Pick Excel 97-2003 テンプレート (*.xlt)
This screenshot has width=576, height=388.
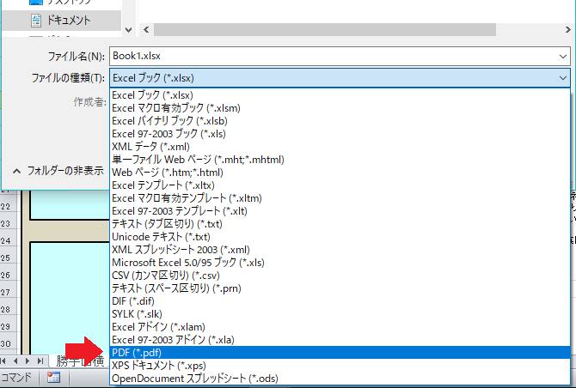pyautogui.click(x=340, y=211)
